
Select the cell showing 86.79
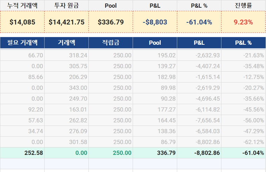(x=155, y=142)
